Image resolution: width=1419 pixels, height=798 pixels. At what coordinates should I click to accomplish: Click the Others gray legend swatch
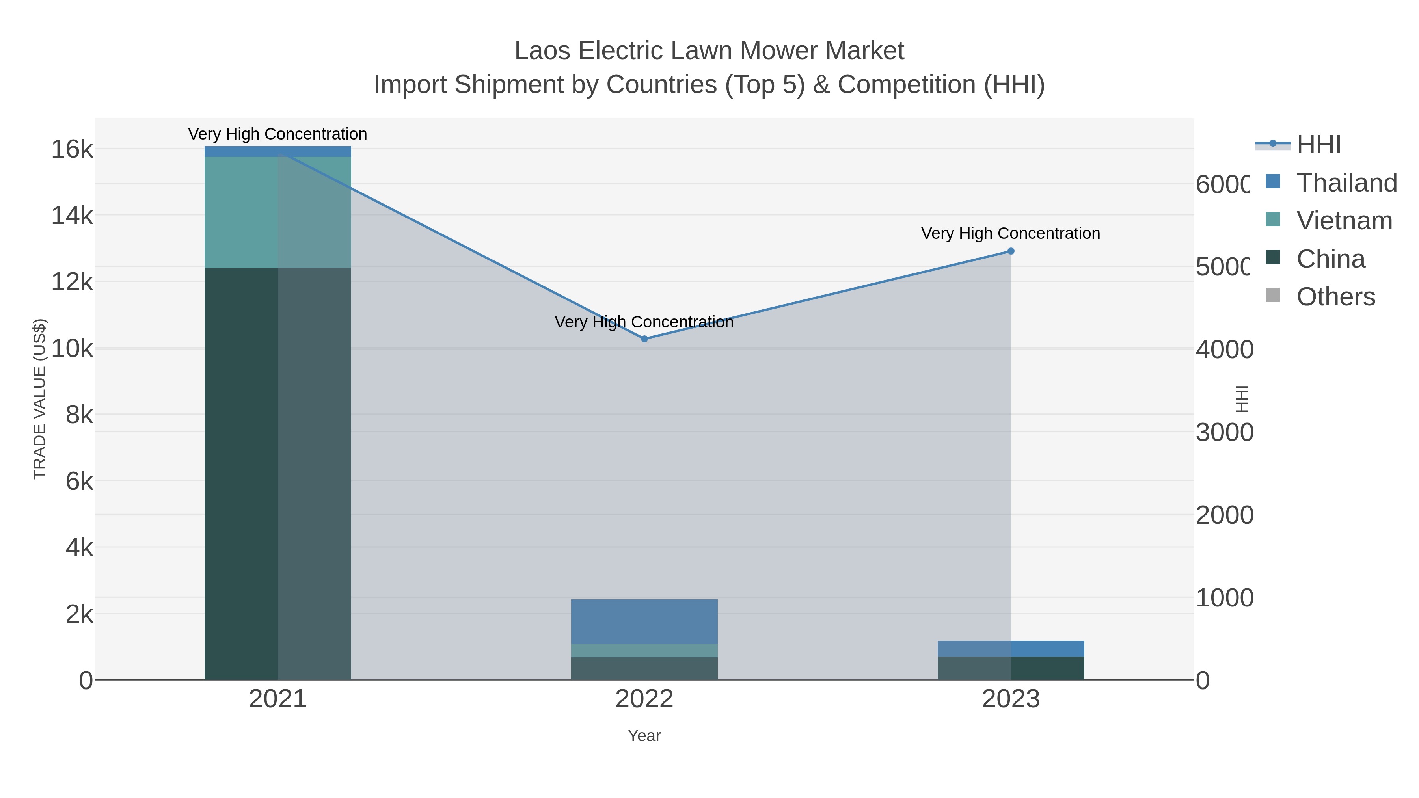pos(1273,295)
